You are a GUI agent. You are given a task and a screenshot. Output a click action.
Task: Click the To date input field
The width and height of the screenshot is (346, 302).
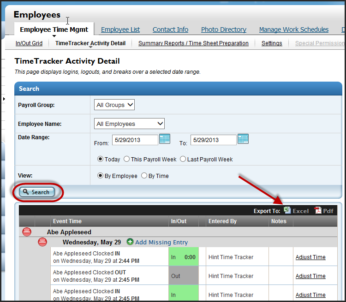(214, 140)
